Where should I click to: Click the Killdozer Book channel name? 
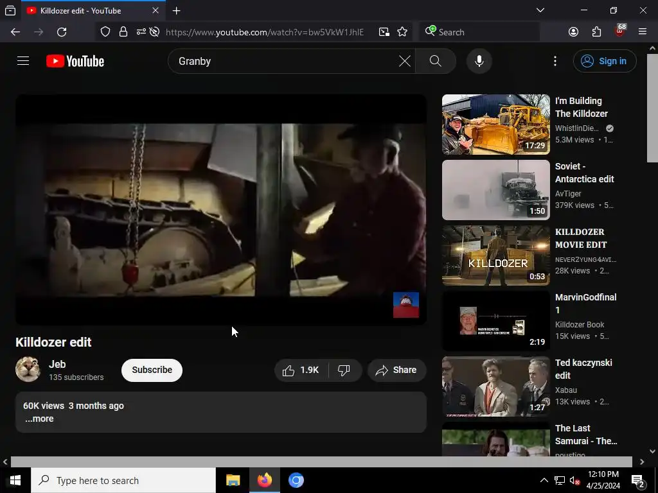click(x=580, y=324)
